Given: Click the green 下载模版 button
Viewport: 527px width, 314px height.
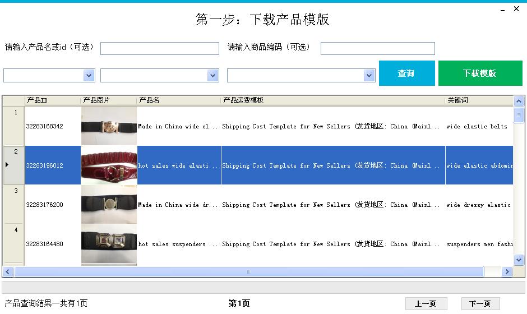Looking at the screenshot, I should [x=480, y=73].
